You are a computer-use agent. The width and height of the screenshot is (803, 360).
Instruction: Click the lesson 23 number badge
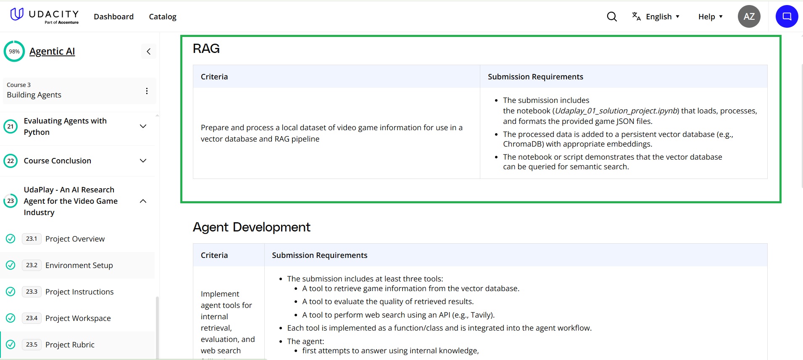point(11,201)
